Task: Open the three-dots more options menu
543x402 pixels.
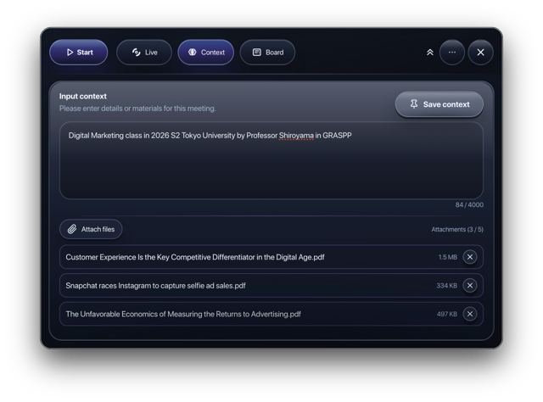Action: [452, 53]
